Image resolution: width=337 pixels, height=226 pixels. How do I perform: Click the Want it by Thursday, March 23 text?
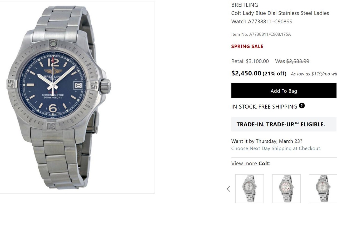point(267,141)
